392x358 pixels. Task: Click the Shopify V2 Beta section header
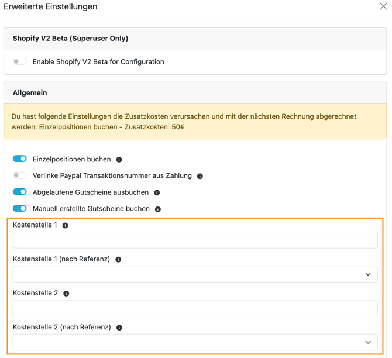pos(70,39)
